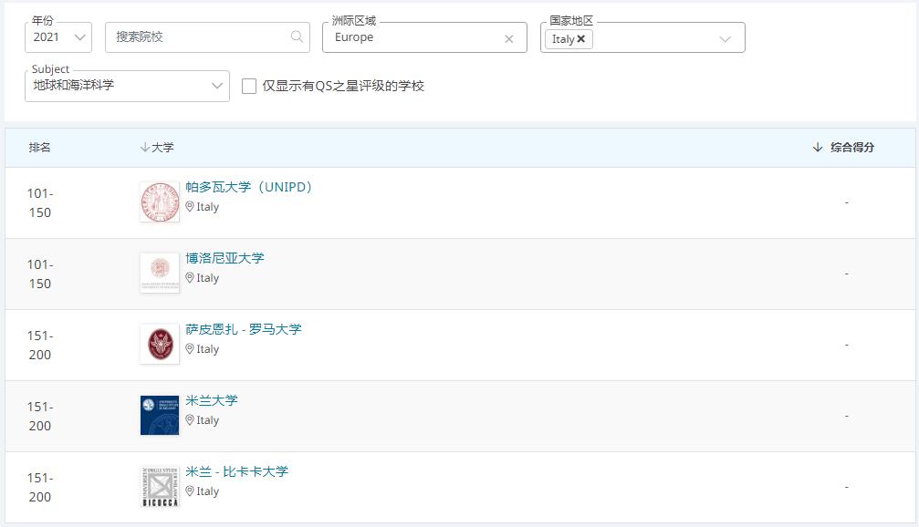Open the 米兰大学 link
The height and width of the screenshot is (527, 919).
(x=212, y=400)
